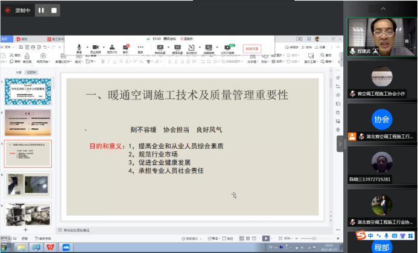Toggle strikethrough formatting
418x253 pixels.
pos(121,61)
